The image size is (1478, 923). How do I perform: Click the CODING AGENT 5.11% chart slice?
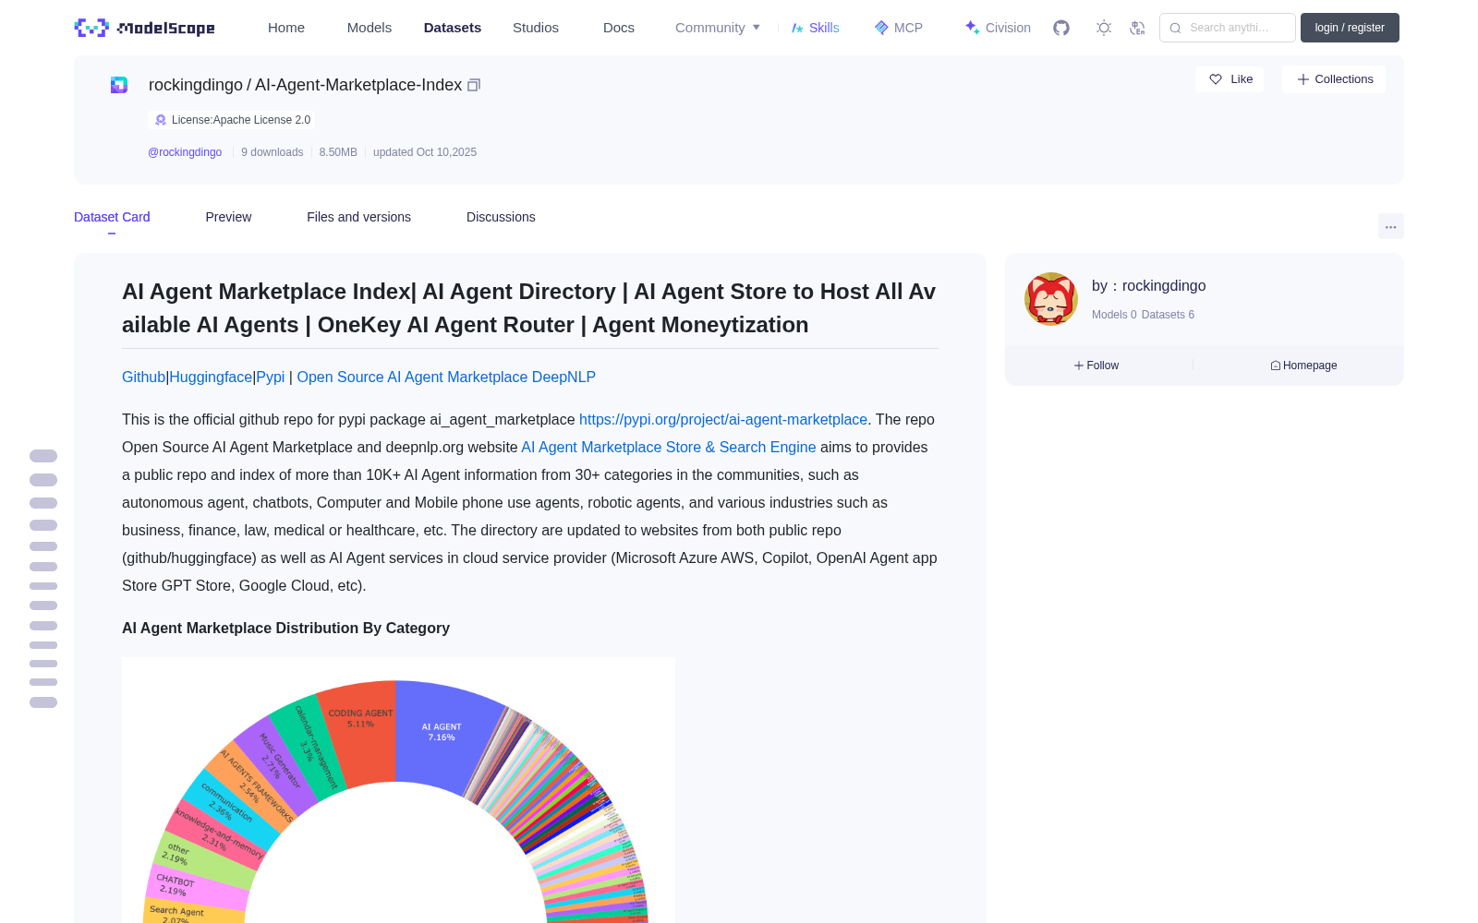tap(361, 720)
